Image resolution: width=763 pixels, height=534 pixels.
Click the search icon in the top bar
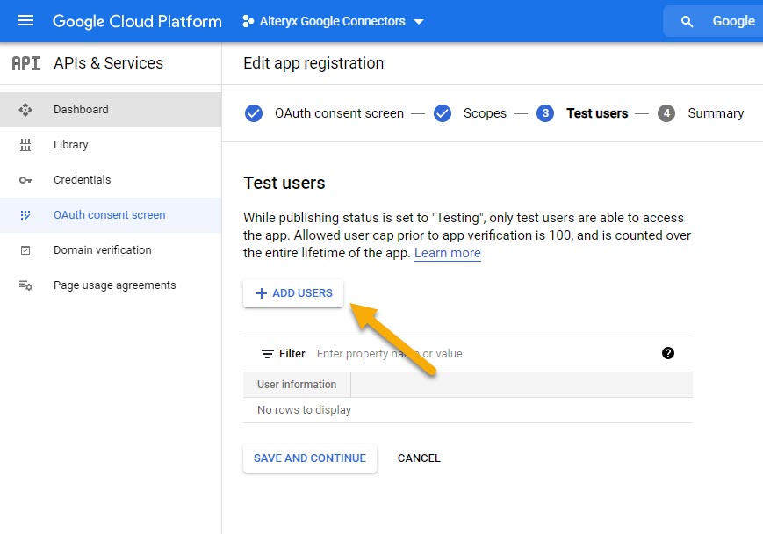coord(686,21)
